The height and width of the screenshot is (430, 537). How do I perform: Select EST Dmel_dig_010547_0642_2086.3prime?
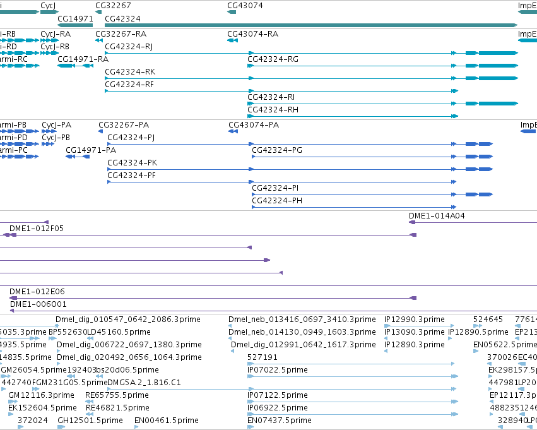click(x=128, y=320)
